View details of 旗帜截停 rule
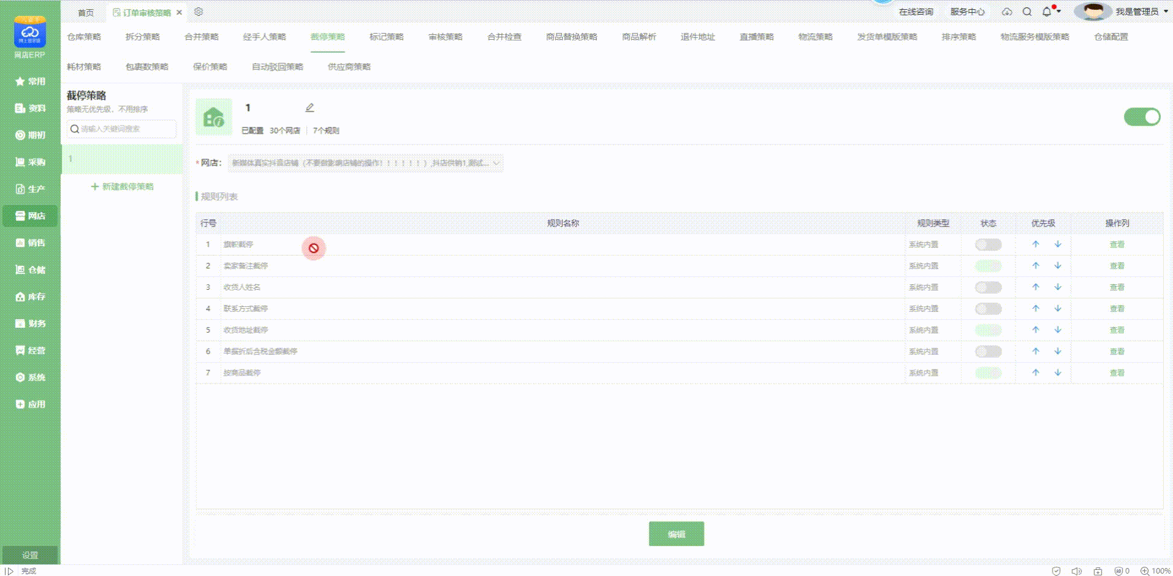This screenshot has width=1173, height=576. [1117, 244]
